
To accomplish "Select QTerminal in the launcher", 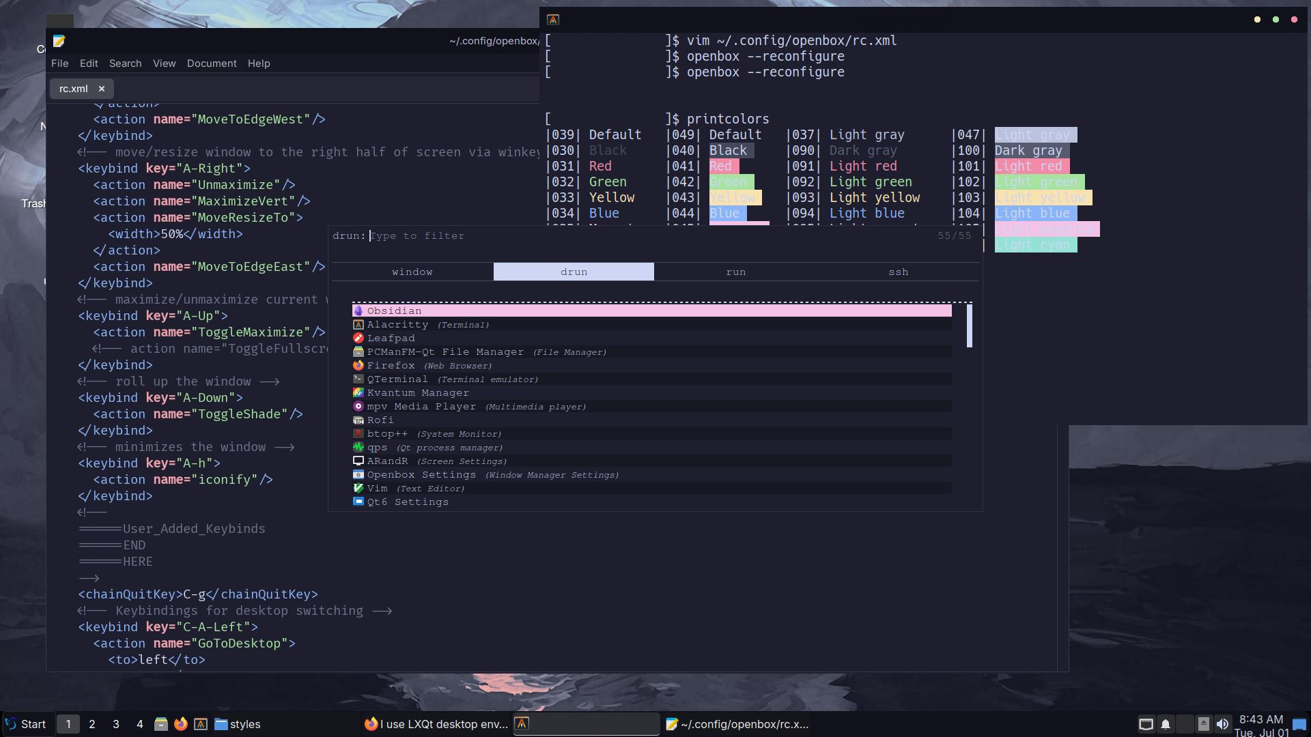I will tap(651, 379).
